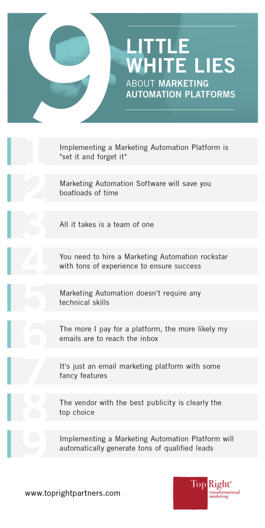This screenshot has width=265, height=528.
Task: Click the faded number 8 graphic
Action: (34, 407)
